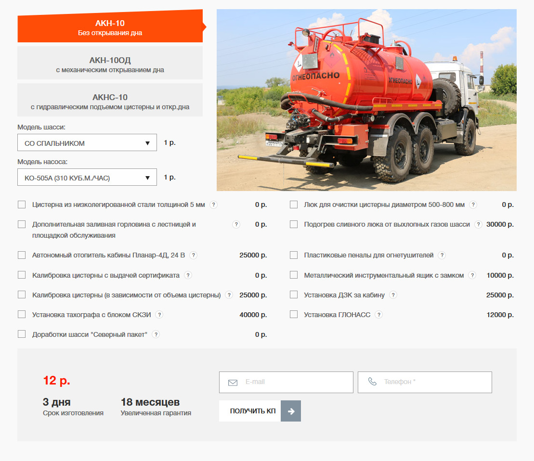Click the E-mail input field
Viewport: 534px width, 461px height.
click(286, 382)
